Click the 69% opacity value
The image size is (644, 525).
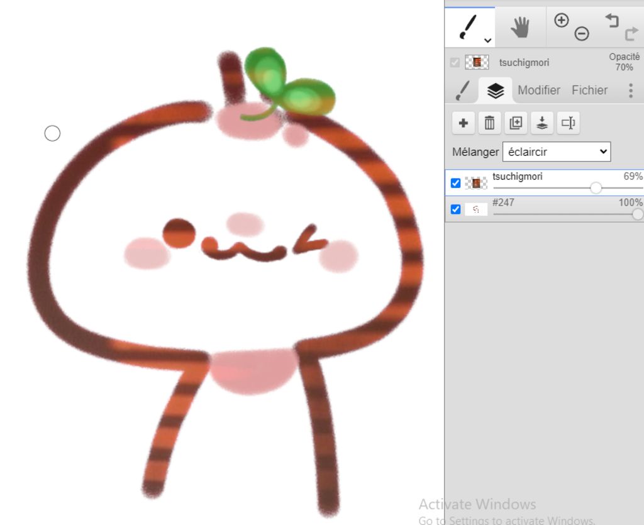tap(633, 177)
